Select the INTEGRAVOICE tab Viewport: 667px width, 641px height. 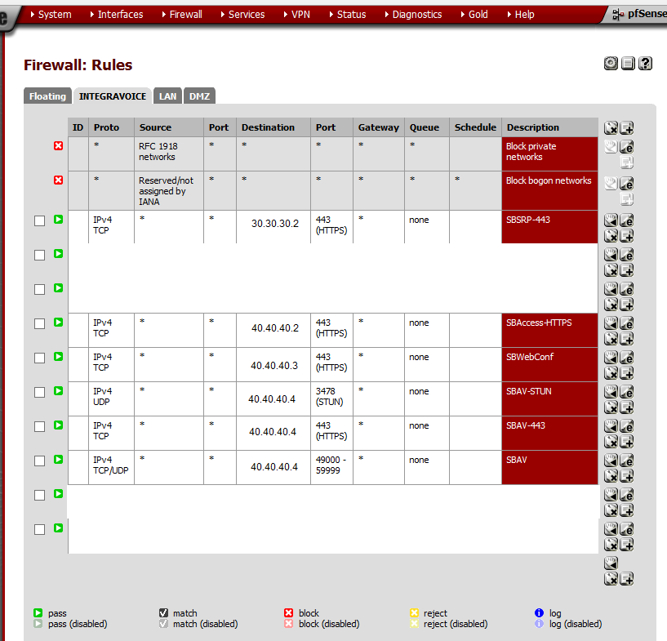(x=113, y=96)
